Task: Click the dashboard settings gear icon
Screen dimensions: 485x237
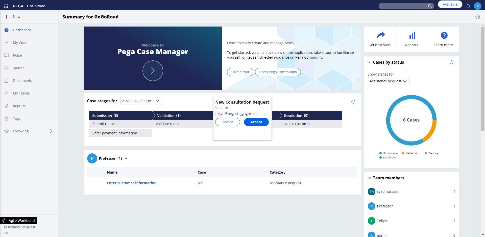Action: click(477, 17)
